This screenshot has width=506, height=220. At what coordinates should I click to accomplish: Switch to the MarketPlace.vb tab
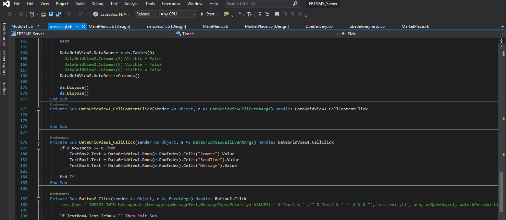click(415, 26)
